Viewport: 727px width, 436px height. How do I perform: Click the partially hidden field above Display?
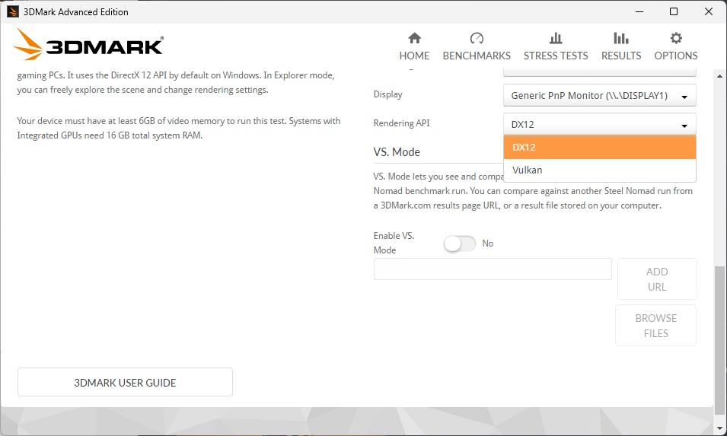point(600,72)
